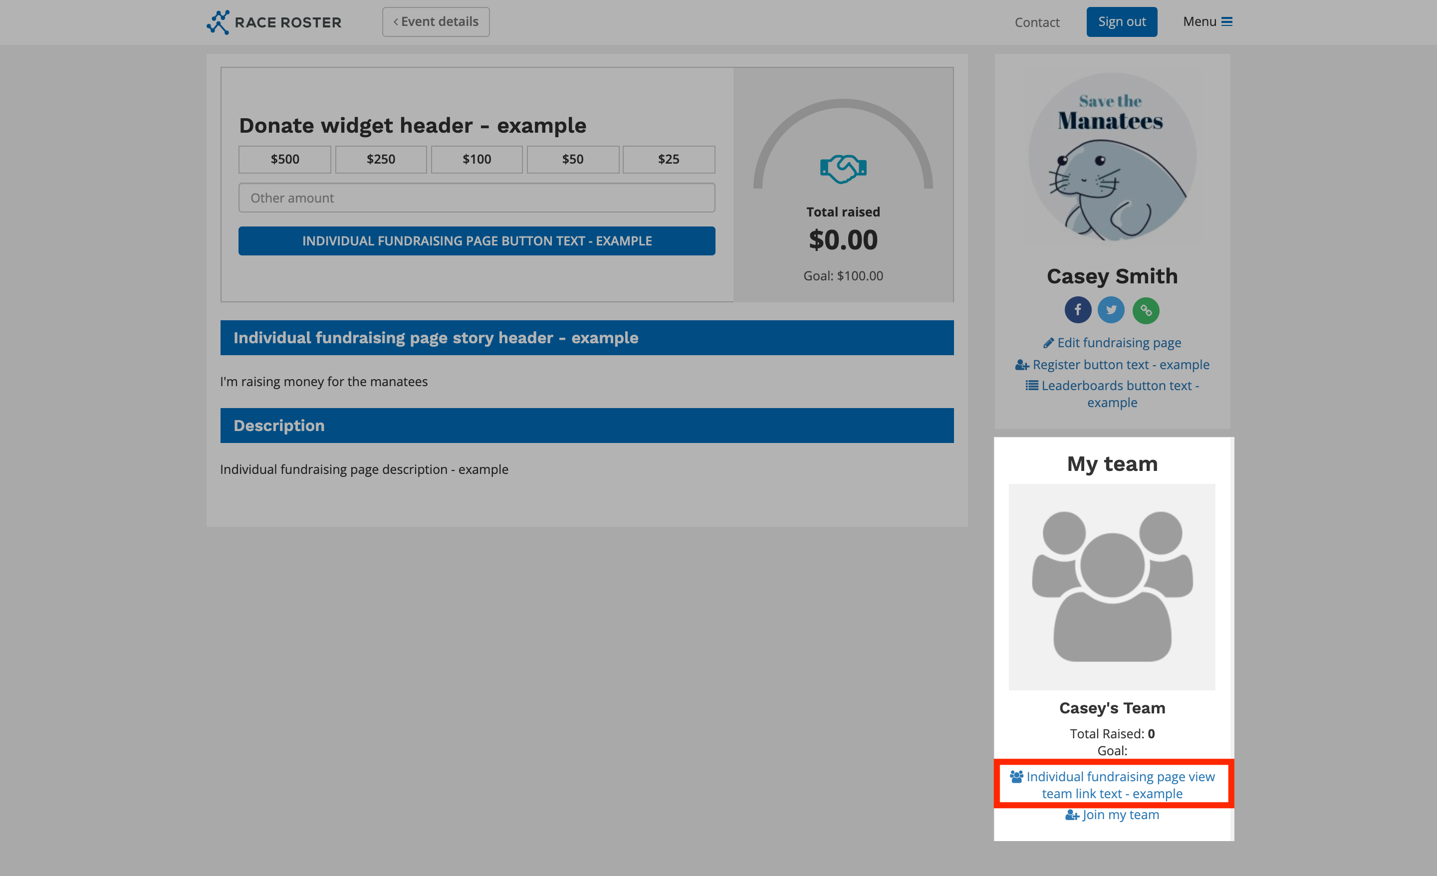Pick the $50 donation amount
Viewport: 1437px width, 876px height.
pos(573,159)
